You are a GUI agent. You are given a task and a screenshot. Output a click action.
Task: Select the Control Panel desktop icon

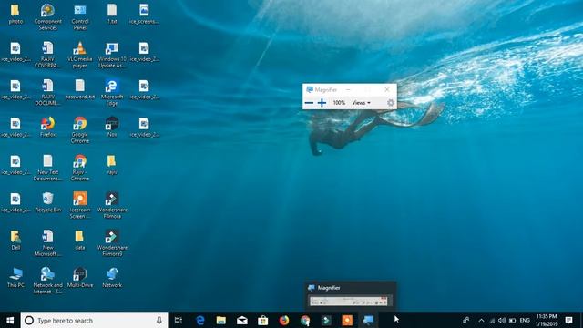[x=80, y=16]
